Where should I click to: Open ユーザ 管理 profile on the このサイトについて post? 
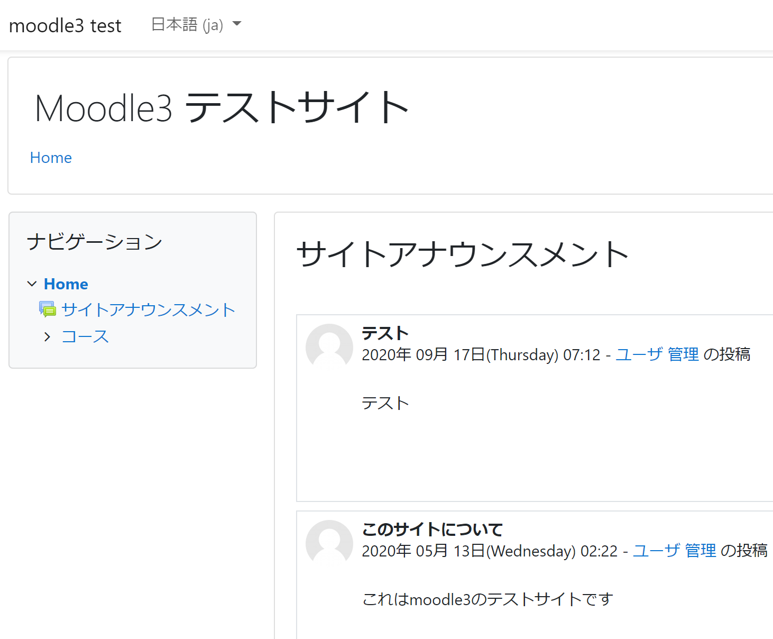point(675,551)
